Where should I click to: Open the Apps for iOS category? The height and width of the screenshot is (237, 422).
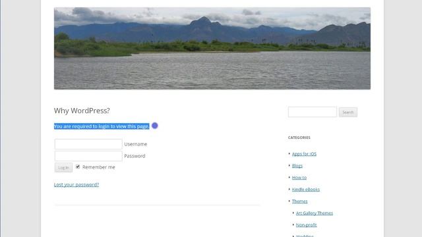(304, 153)
